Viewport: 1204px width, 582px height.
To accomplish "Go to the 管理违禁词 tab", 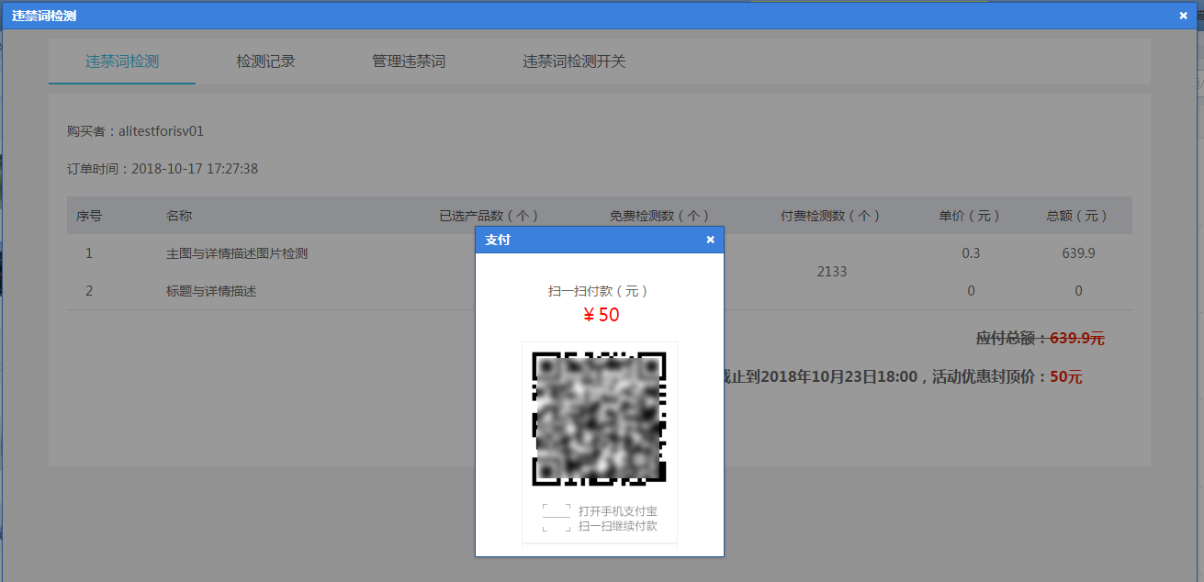I will pos(409,62).
